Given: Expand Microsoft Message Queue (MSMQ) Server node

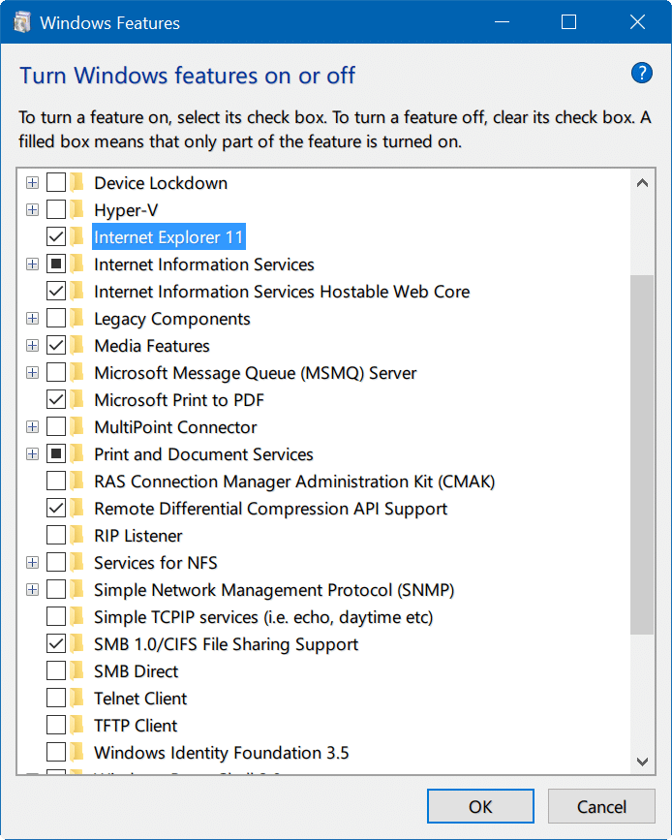Looking at the screenshot, I should 33,373.
